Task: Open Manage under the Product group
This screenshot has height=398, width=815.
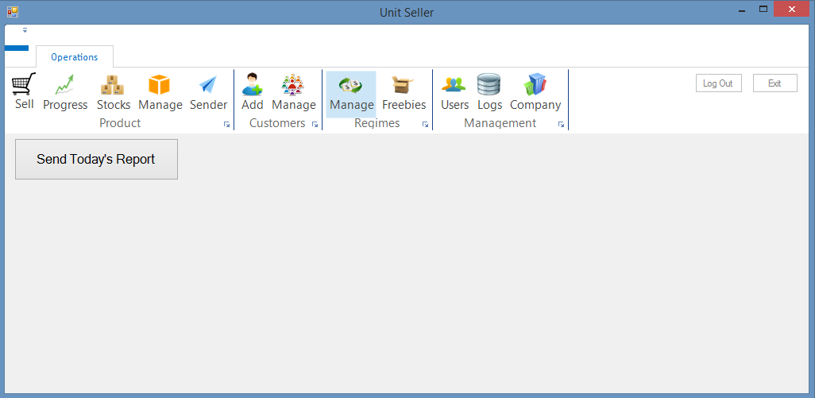Action: (x=160, y=92)
